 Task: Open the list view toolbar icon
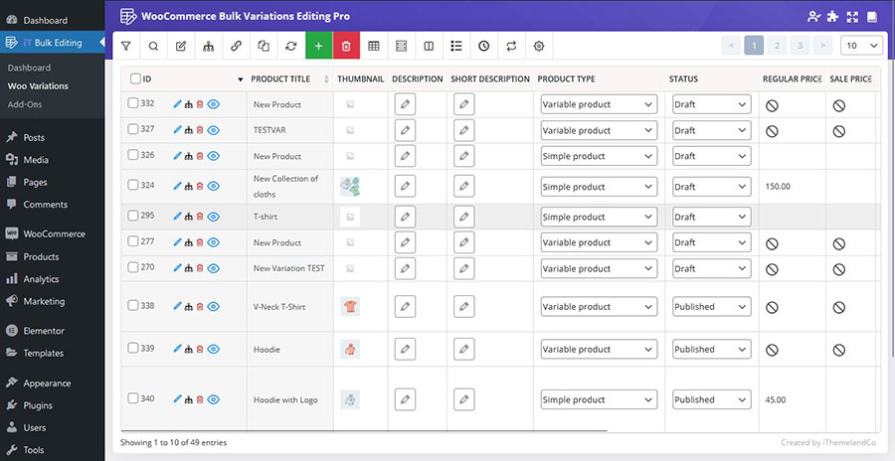(x=456, y=47)
